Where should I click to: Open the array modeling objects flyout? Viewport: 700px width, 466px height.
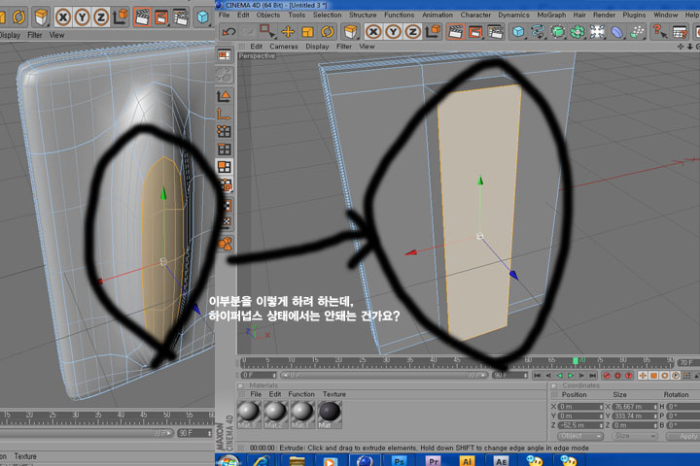577,32
